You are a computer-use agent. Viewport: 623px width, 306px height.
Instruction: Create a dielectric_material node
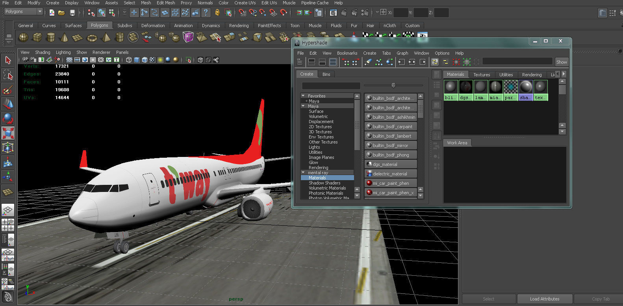coord(391,173)
